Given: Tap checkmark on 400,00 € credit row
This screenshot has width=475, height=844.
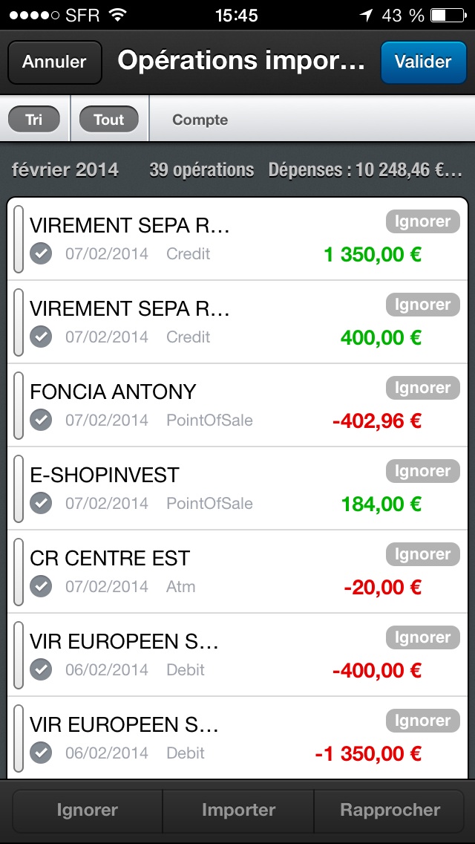Looking at the screenshot, I should [x=41, y=337].
